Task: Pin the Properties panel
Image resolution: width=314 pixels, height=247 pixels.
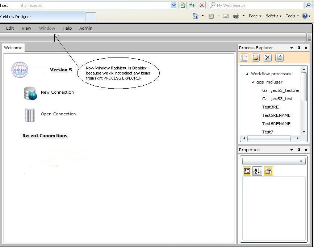Action: pos(299,150)
